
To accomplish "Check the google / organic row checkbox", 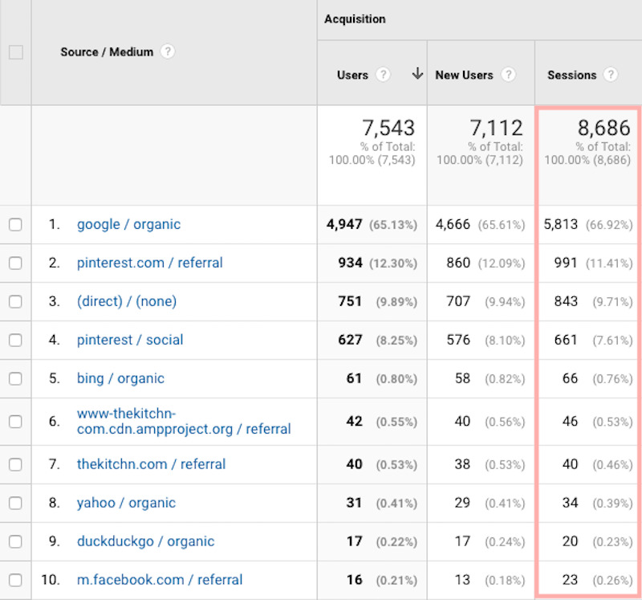I will click(x=15, y=225).
